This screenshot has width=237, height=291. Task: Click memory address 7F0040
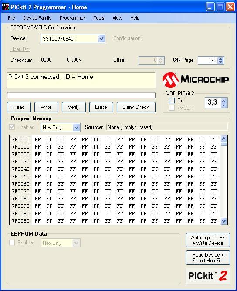click(x=20, y=169)
